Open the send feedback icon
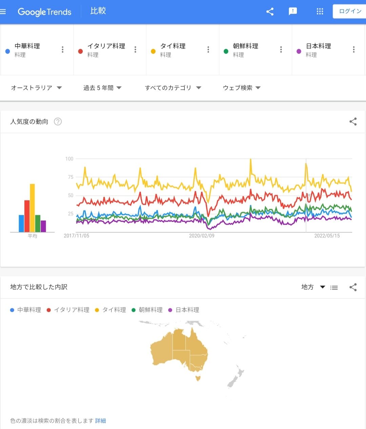The image size is (366, 429). click(293, 12)
